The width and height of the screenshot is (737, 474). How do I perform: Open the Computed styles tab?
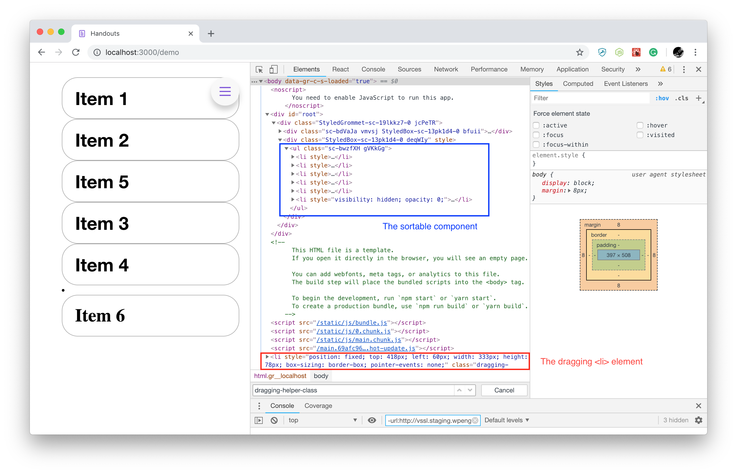click(x=578, y=84)
